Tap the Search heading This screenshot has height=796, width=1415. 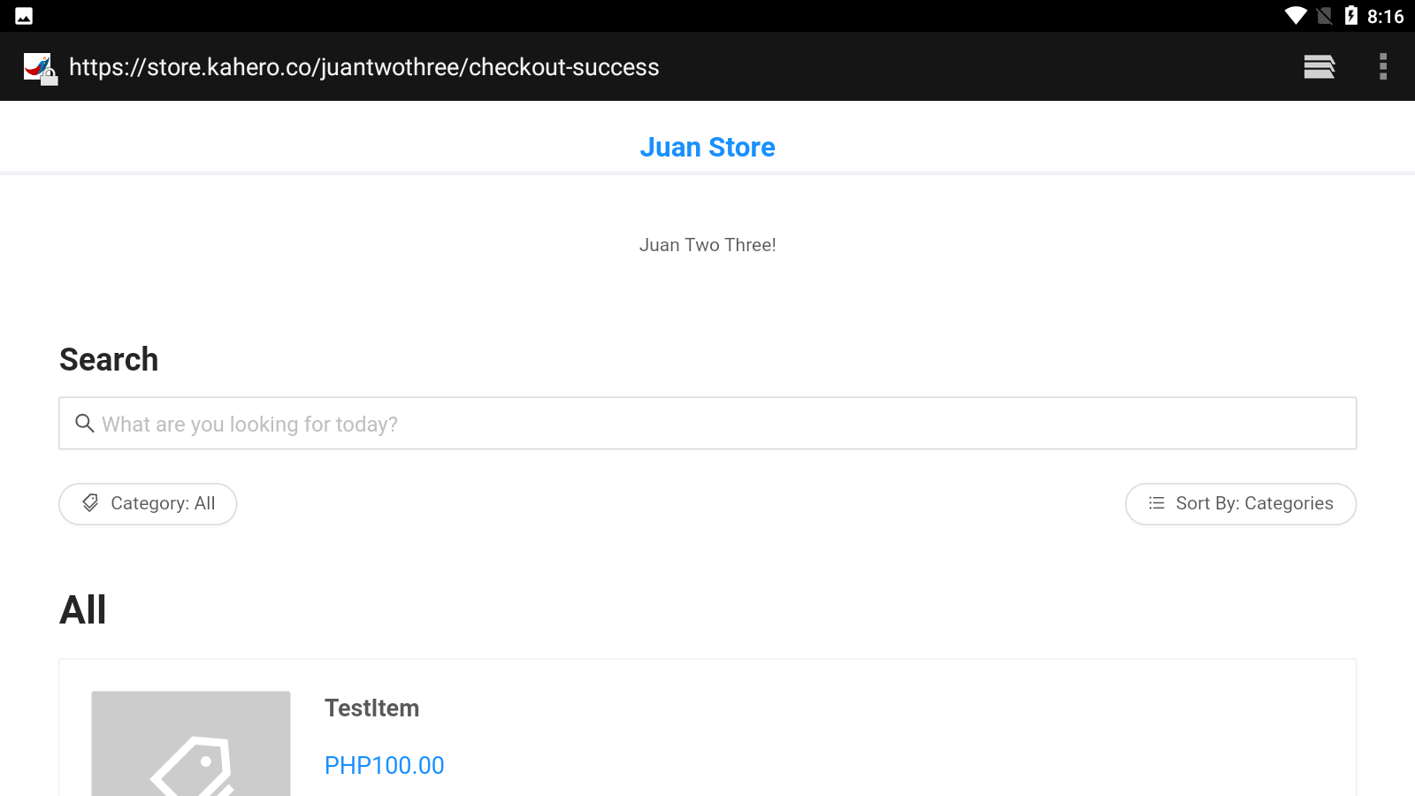click(x=109, y=360)
